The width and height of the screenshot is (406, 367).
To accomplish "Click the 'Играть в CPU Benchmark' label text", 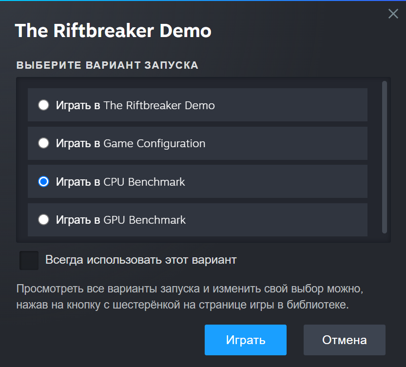I will click(x=120, y=182).
